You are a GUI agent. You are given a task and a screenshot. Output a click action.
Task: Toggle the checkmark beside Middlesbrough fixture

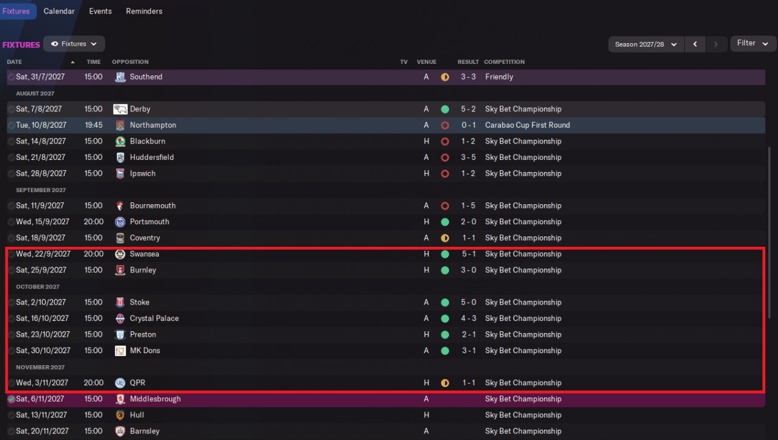pos(11,399)
